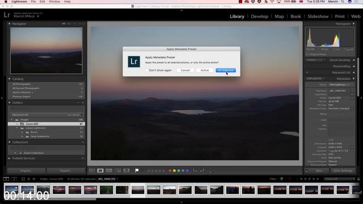Open the Map module
The height and width of the screenshot is (204, 363).
[x=279, y=16]
